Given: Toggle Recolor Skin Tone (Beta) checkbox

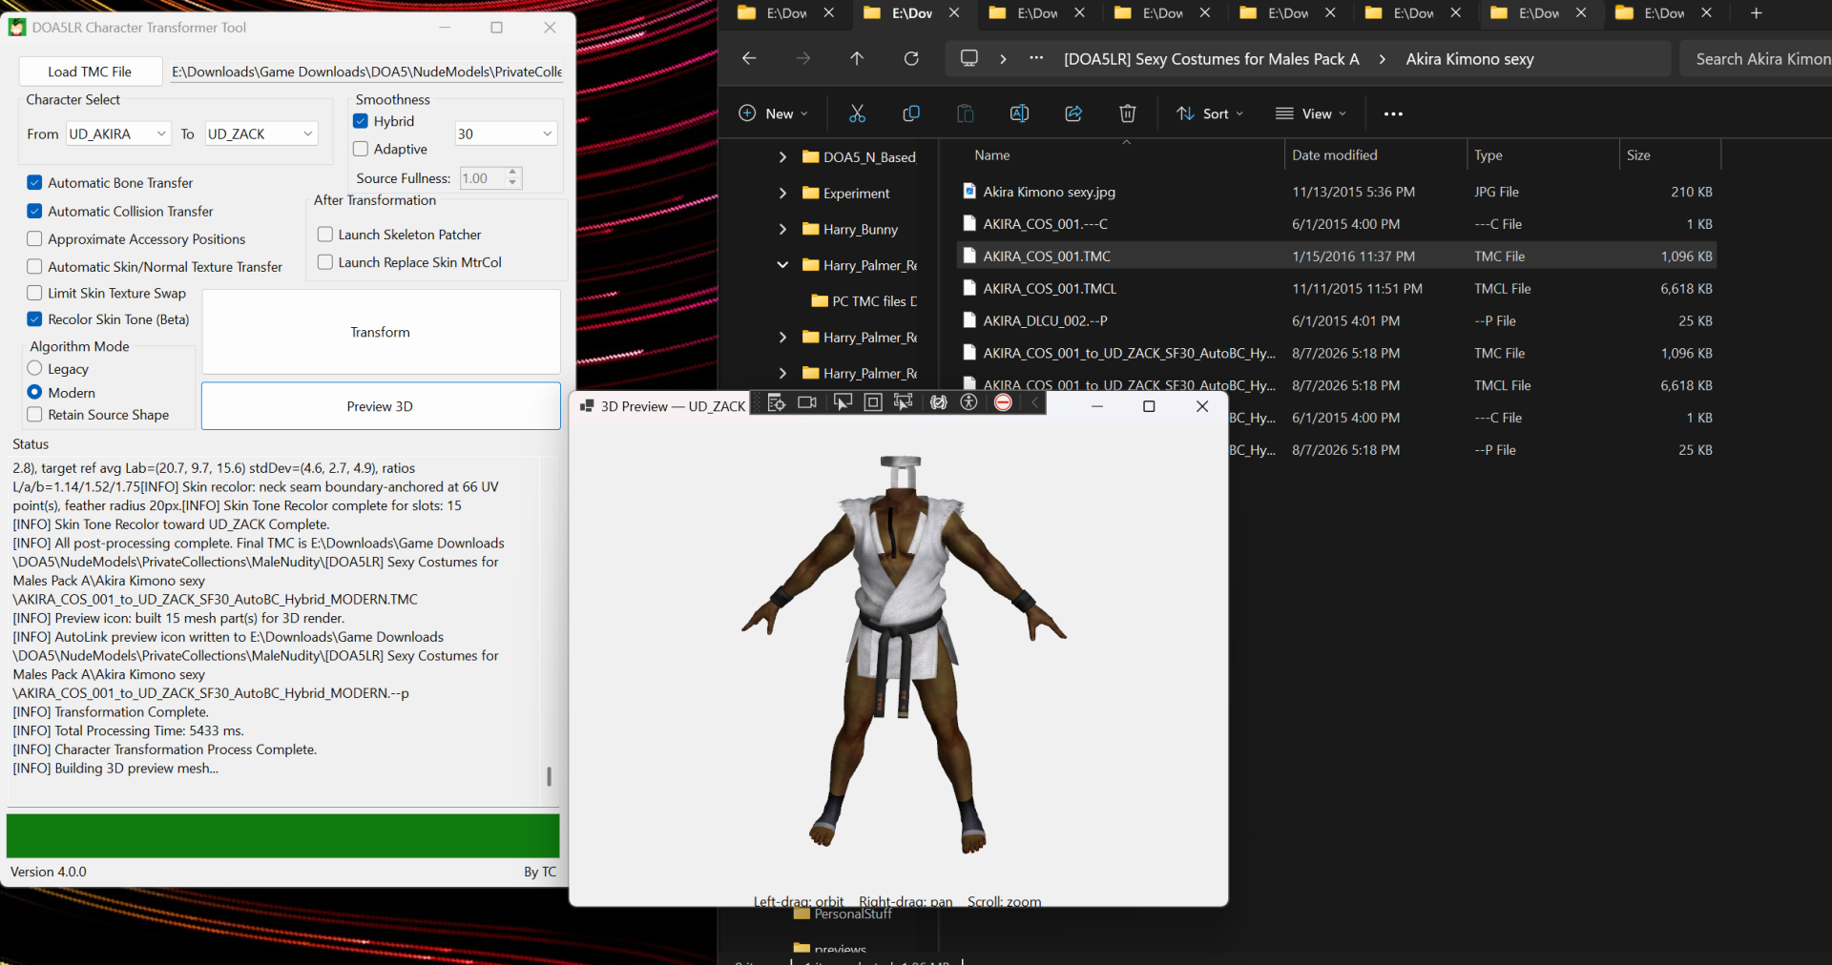Looking at the screenshot, I should point(34,319).
